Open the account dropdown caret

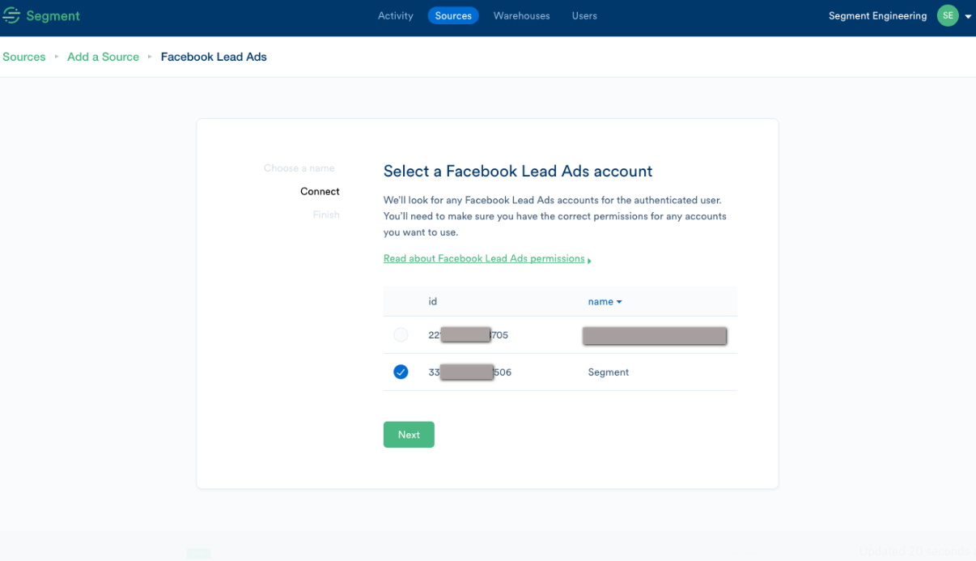pyautogui.click(x=968, y=16)
